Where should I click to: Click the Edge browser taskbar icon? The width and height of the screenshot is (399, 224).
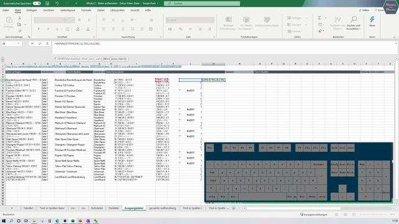pos(57,221)
